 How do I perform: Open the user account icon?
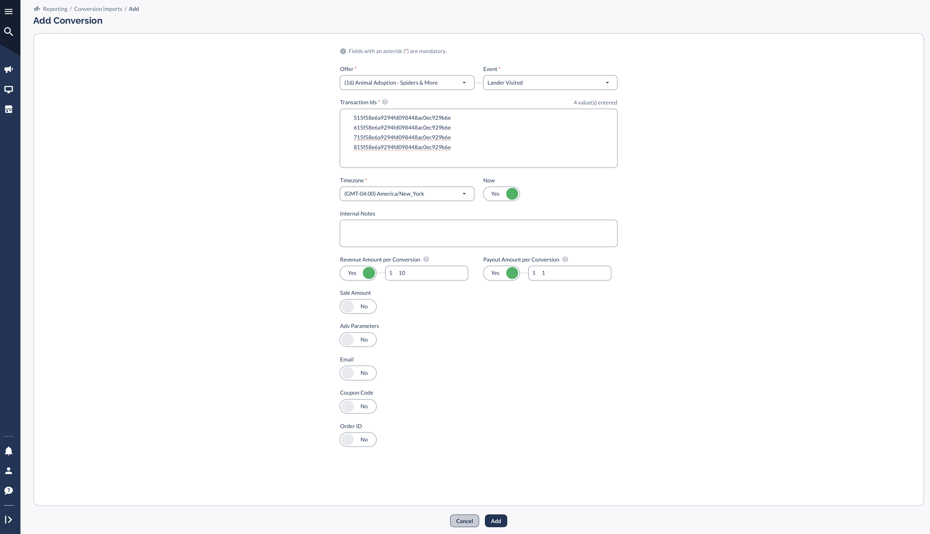pyautogui.click(x=8, y=471)
